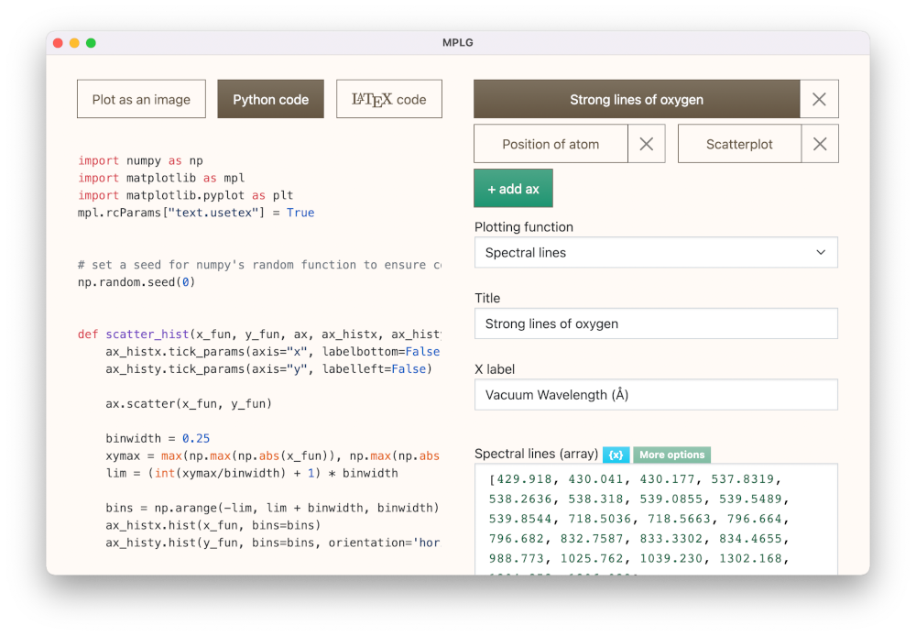916x636 pixels.
Task: Switch to Plot as an image tab
Action: (x=141, y=99)
